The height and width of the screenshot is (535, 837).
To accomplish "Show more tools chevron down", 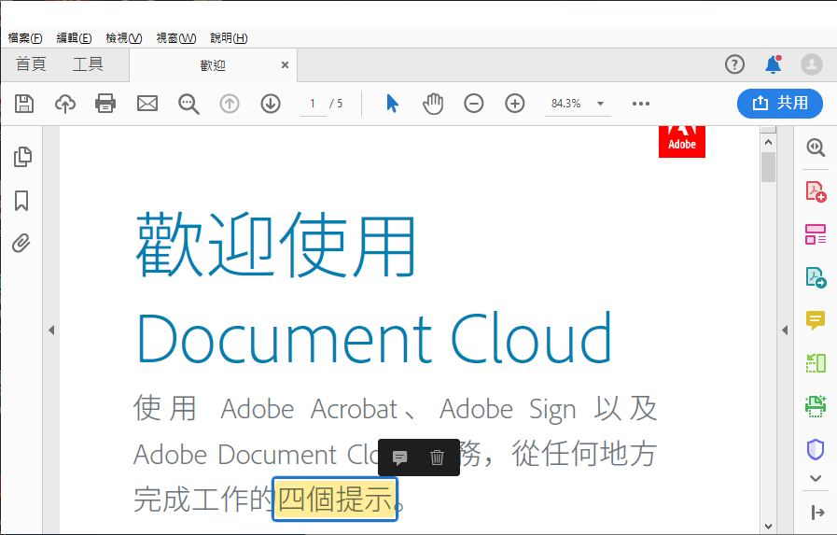I will coord(816,478).
